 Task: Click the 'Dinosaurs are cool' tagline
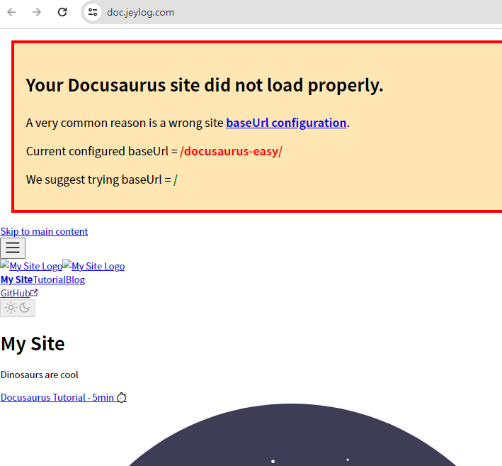point(40,375)
